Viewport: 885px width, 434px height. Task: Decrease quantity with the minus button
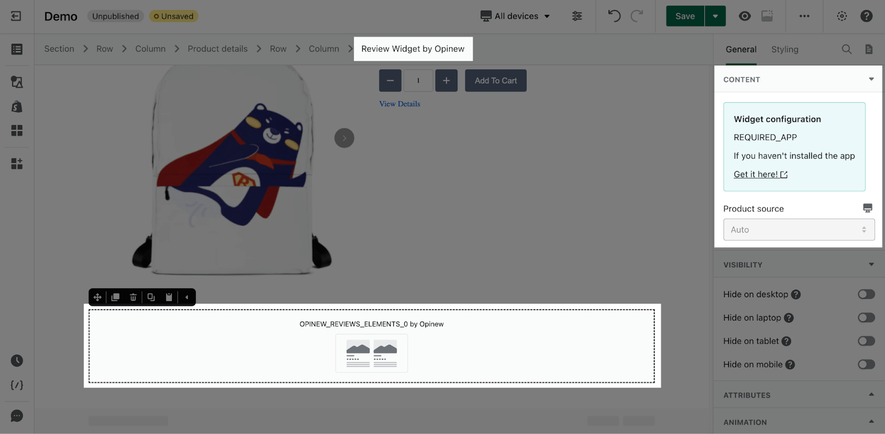[x=390, y=81]
